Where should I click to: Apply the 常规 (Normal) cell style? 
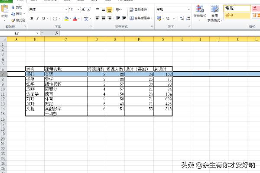tap(237, 8)
